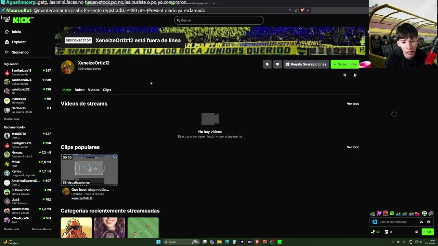Go to Inicio in the left sidebar

pyautogui.click(x=13, y=32)
